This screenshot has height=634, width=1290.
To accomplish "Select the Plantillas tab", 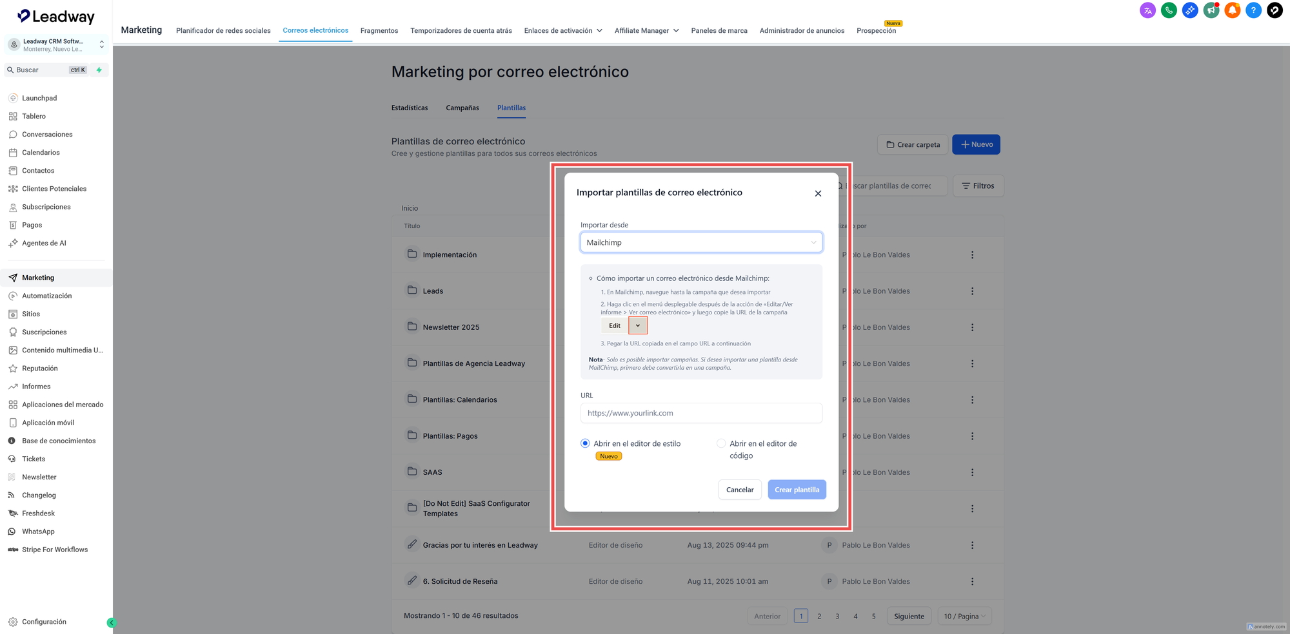I will [x=511, y=108].
